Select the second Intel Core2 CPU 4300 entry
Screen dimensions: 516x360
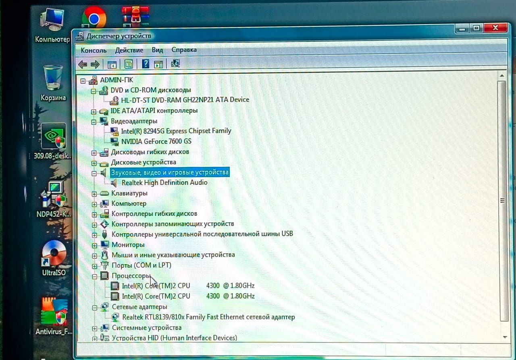tap(188, 296)
